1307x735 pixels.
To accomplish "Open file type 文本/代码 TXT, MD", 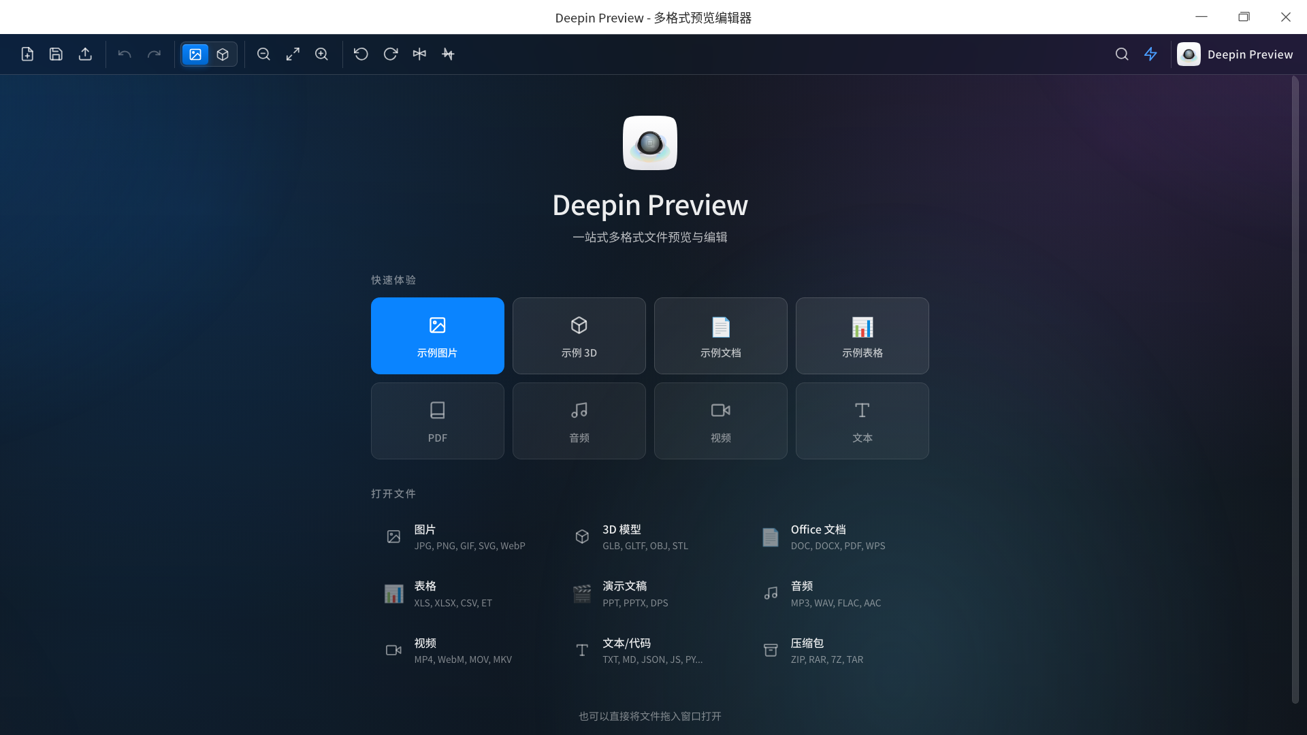I will pos(651,651).
